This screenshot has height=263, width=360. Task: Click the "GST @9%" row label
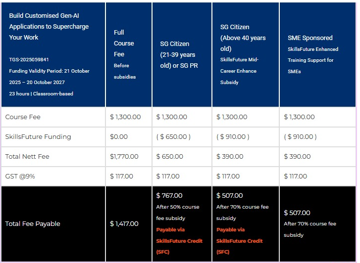click(x=24, y=176)
